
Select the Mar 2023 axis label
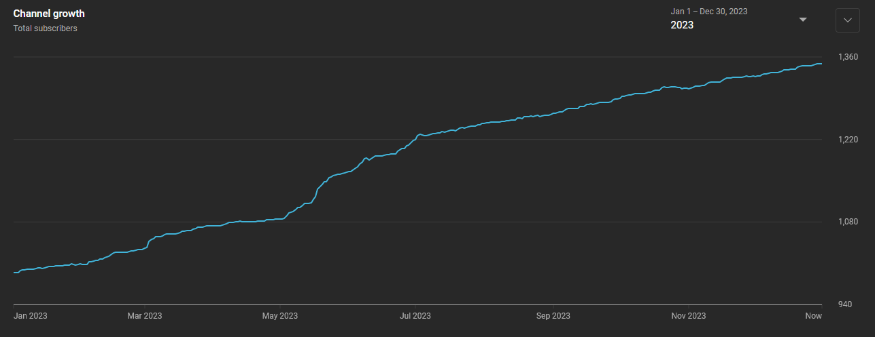145,316
